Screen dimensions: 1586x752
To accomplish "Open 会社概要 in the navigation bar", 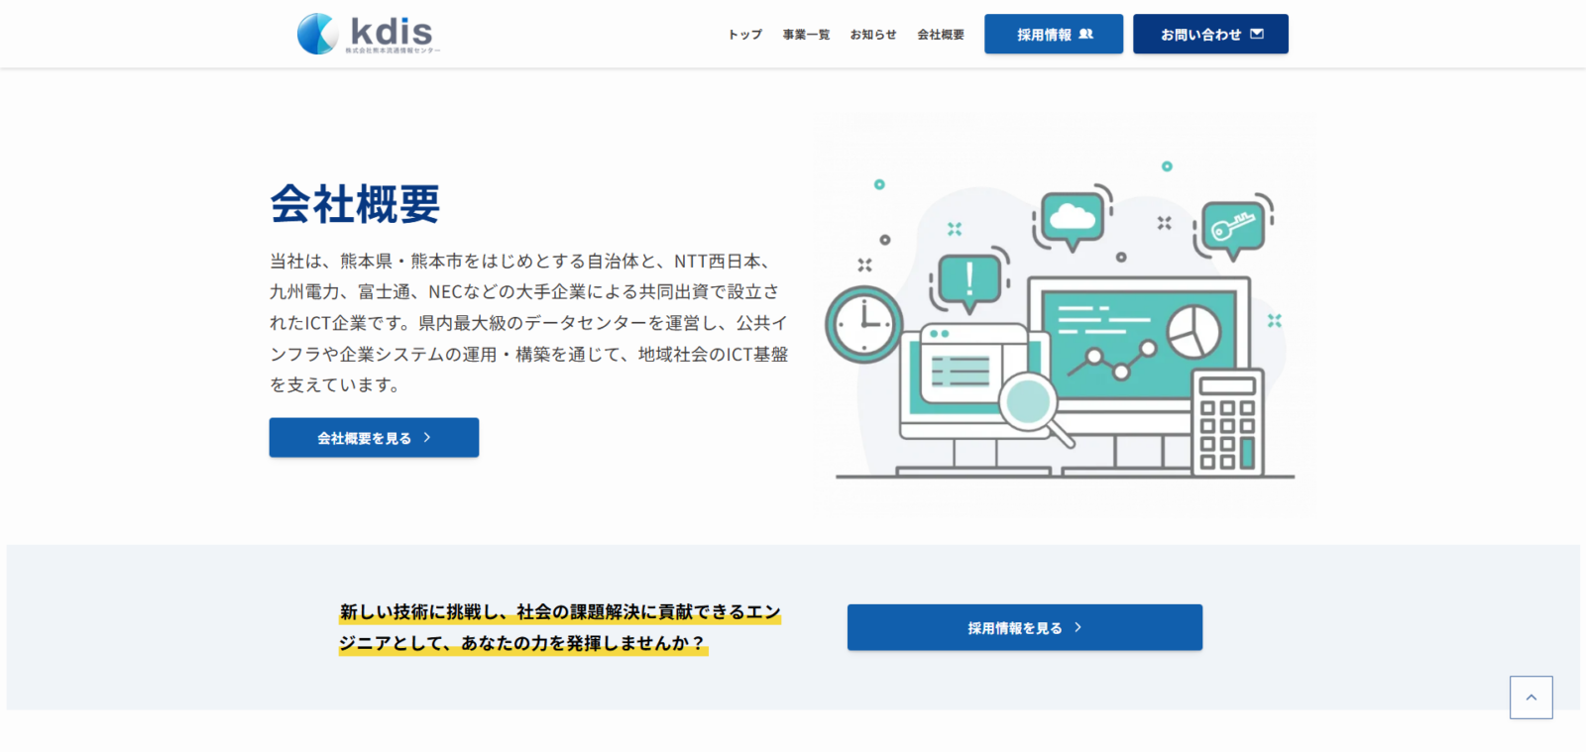I will pyautogui.click(x=941, y=35).
